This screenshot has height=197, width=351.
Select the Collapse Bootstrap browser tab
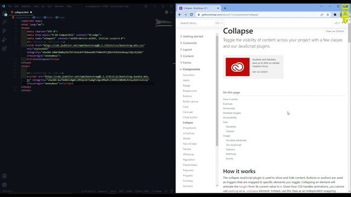tap(199, 8)
